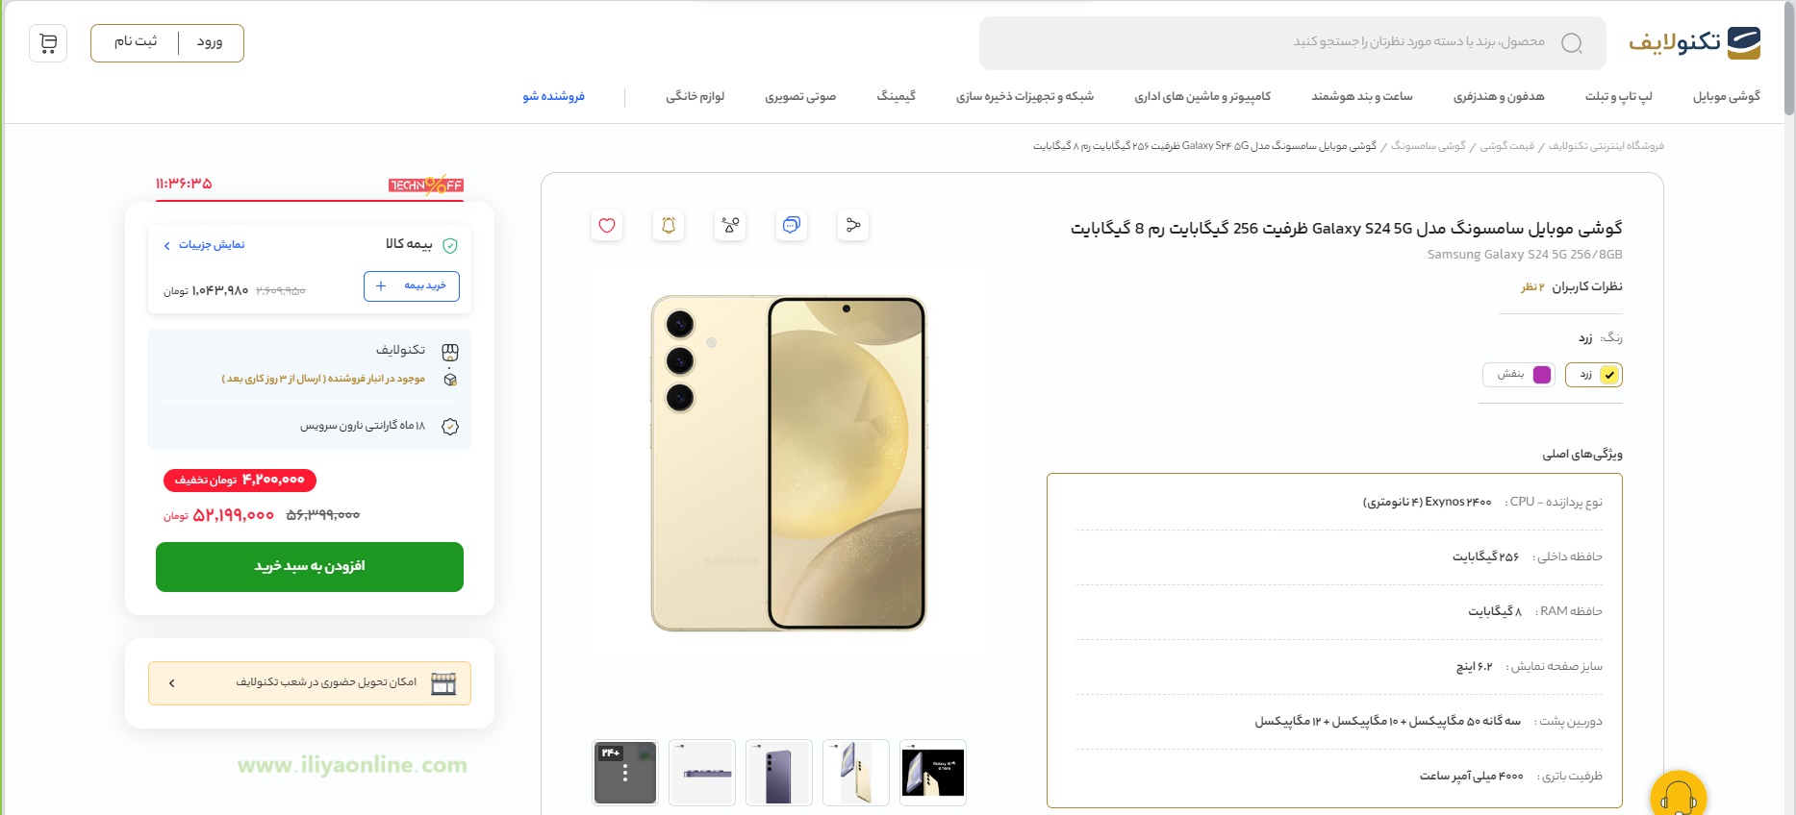The height and width of the screenshot is (815, 1796).
Task: Expand نمایش جزییات insurance details
Action: (204, 245)
